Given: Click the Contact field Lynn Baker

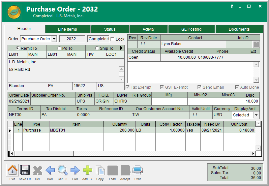Looking at the screenshot, I should [x=193, y=44].
